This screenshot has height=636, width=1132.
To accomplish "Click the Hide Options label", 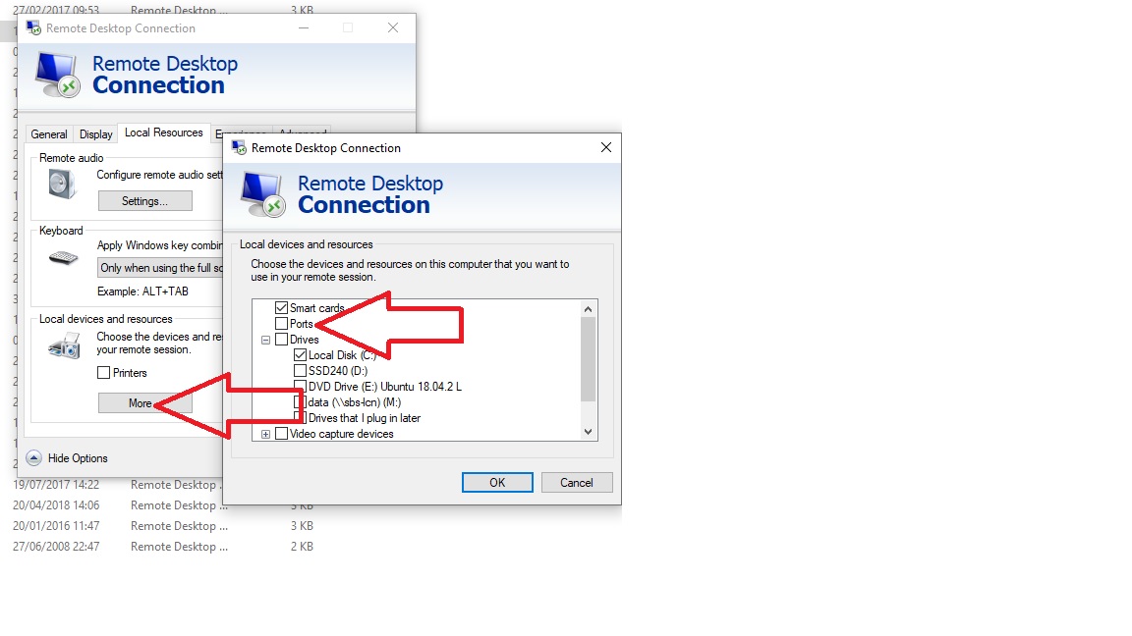I will pos(78,458).
